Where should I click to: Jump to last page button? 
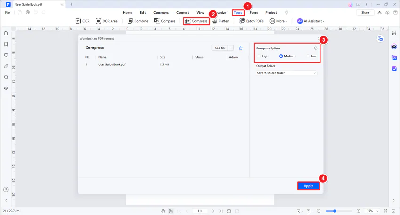[221, 211]
